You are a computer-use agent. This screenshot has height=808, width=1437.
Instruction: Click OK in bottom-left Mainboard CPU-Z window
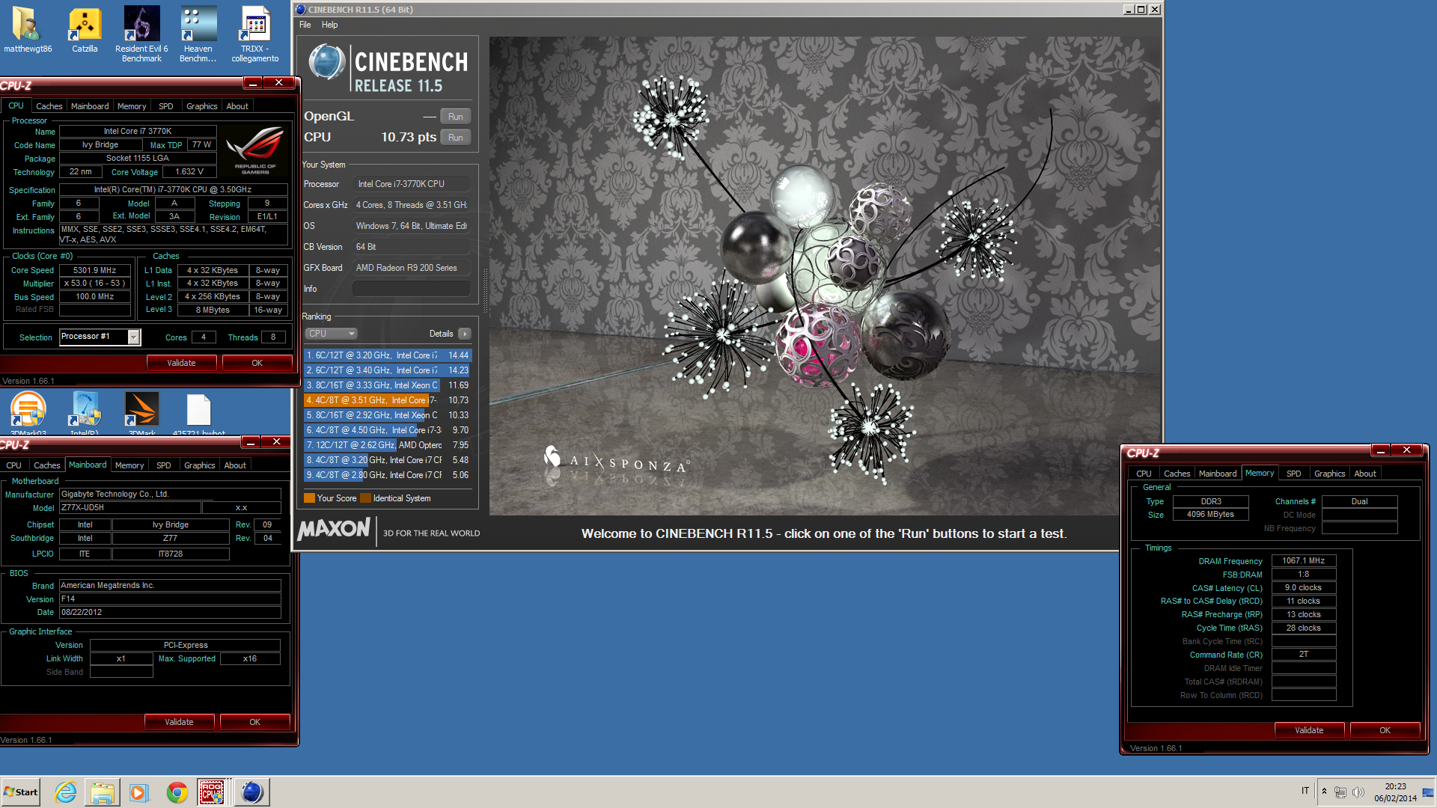click(254, 722)
